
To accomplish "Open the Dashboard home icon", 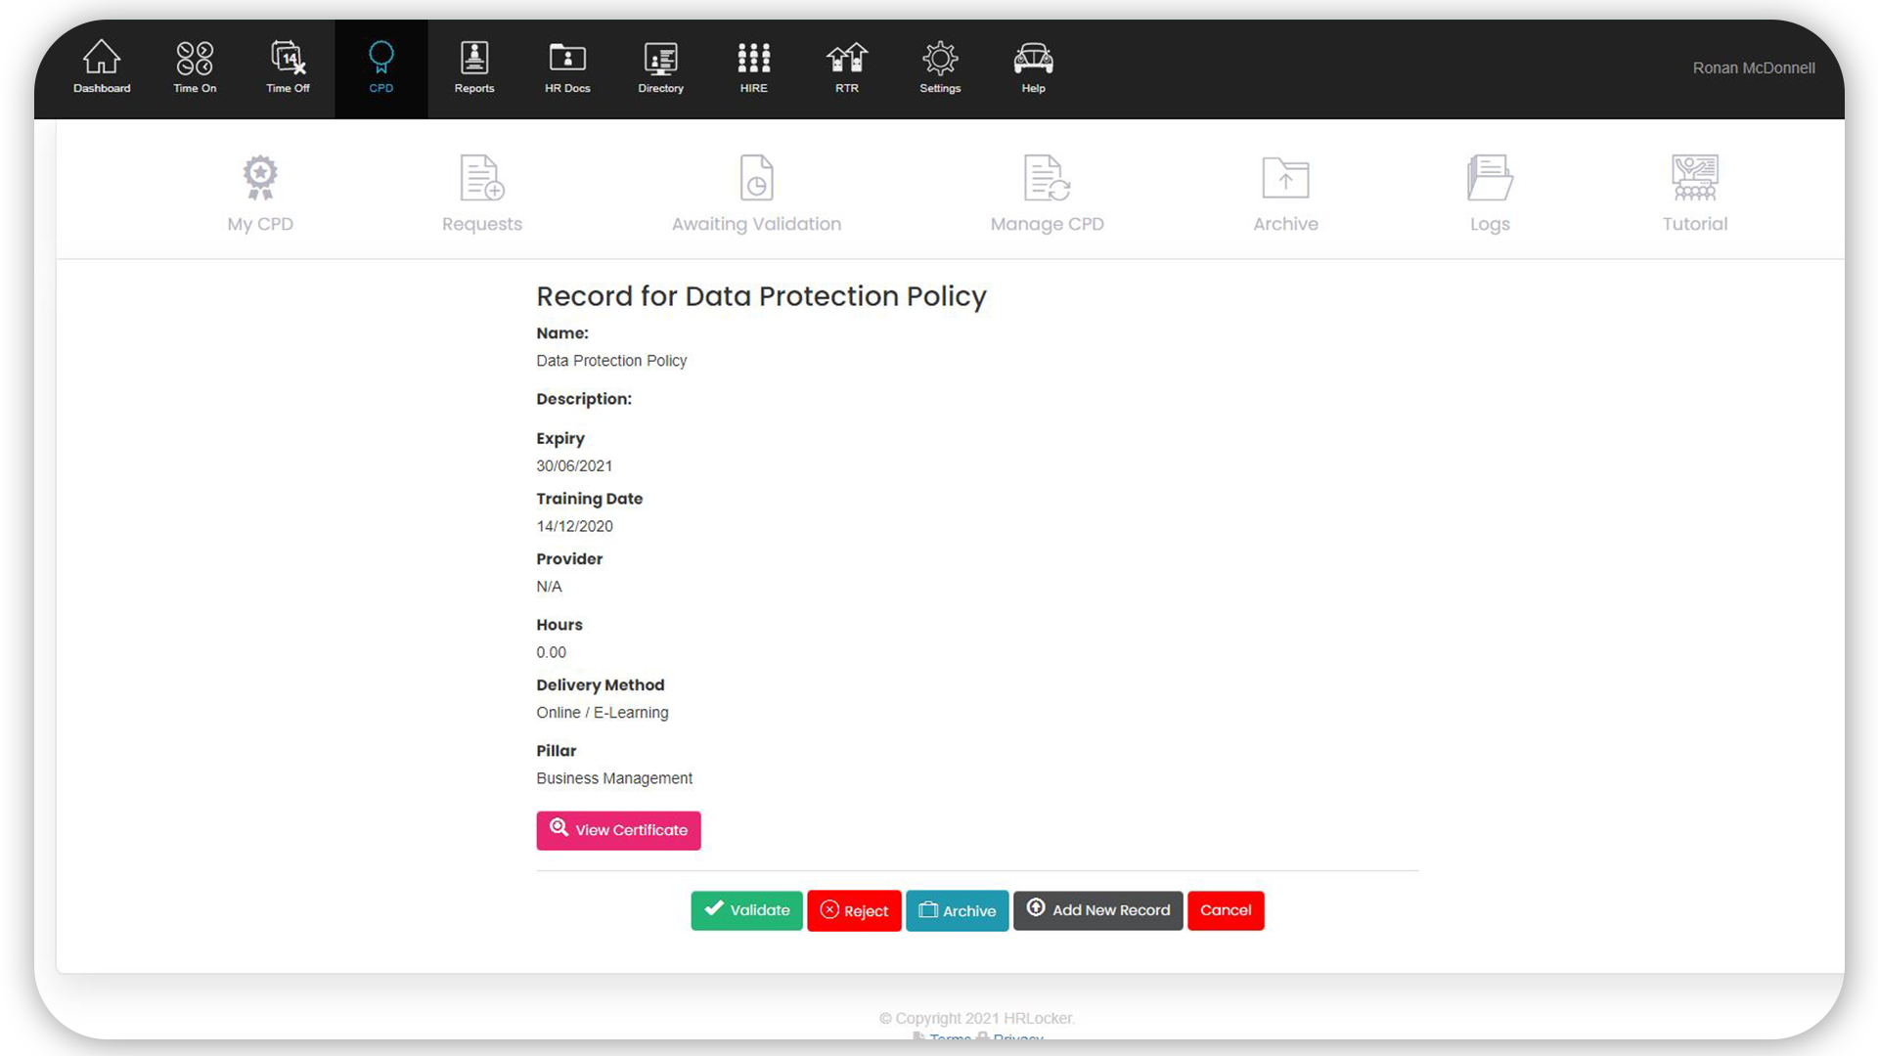I will (x=102, y=58).
